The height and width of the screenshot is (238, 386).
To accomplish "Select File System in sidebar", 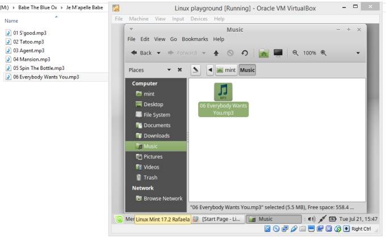I will 156,115.
